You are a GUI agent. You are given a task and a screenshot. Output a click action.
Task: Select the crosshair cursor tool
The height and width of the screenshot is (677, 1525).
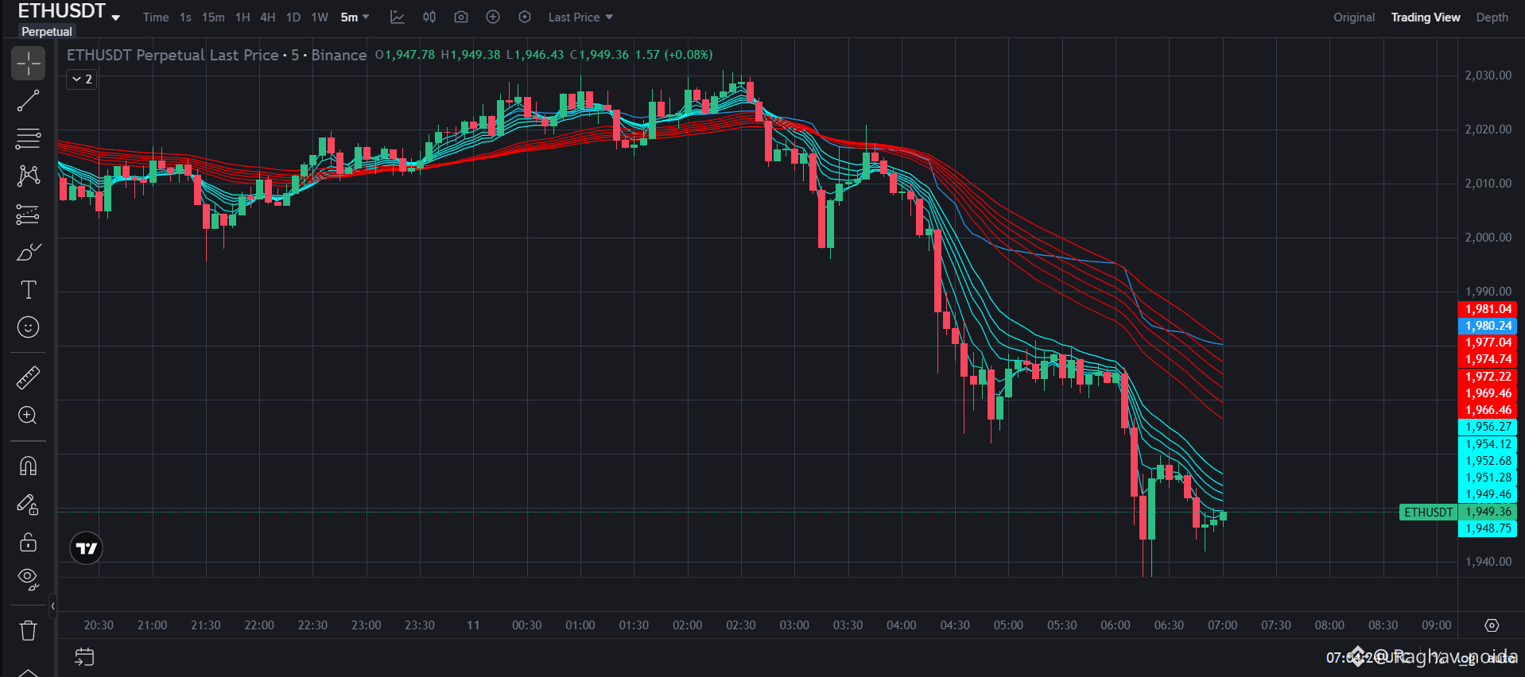(x=28, y=63)
